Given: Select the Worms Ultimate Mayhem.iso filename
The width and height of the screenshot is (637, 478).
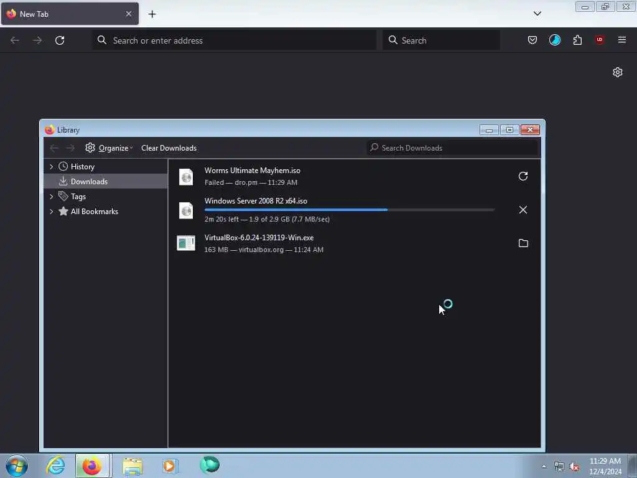Looking at the screenshot, I should pos(253,171).
